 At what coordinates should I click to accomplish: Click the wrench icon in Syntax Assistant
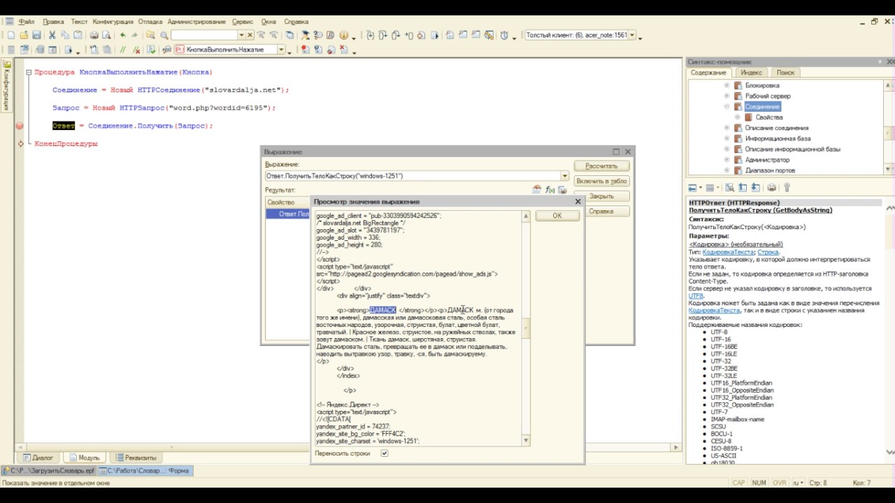click(787, 187)
